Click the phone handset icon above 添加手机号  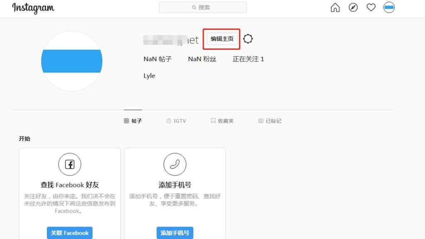click(x=175, y=164)
